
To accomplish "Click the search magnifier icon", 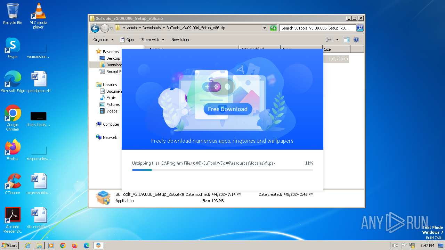I will tap(360, 28).
